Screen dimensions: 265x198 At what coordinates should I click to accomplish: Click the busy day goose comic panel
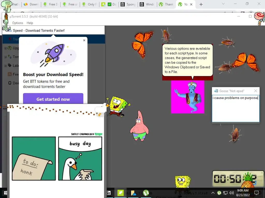[80, 159]
